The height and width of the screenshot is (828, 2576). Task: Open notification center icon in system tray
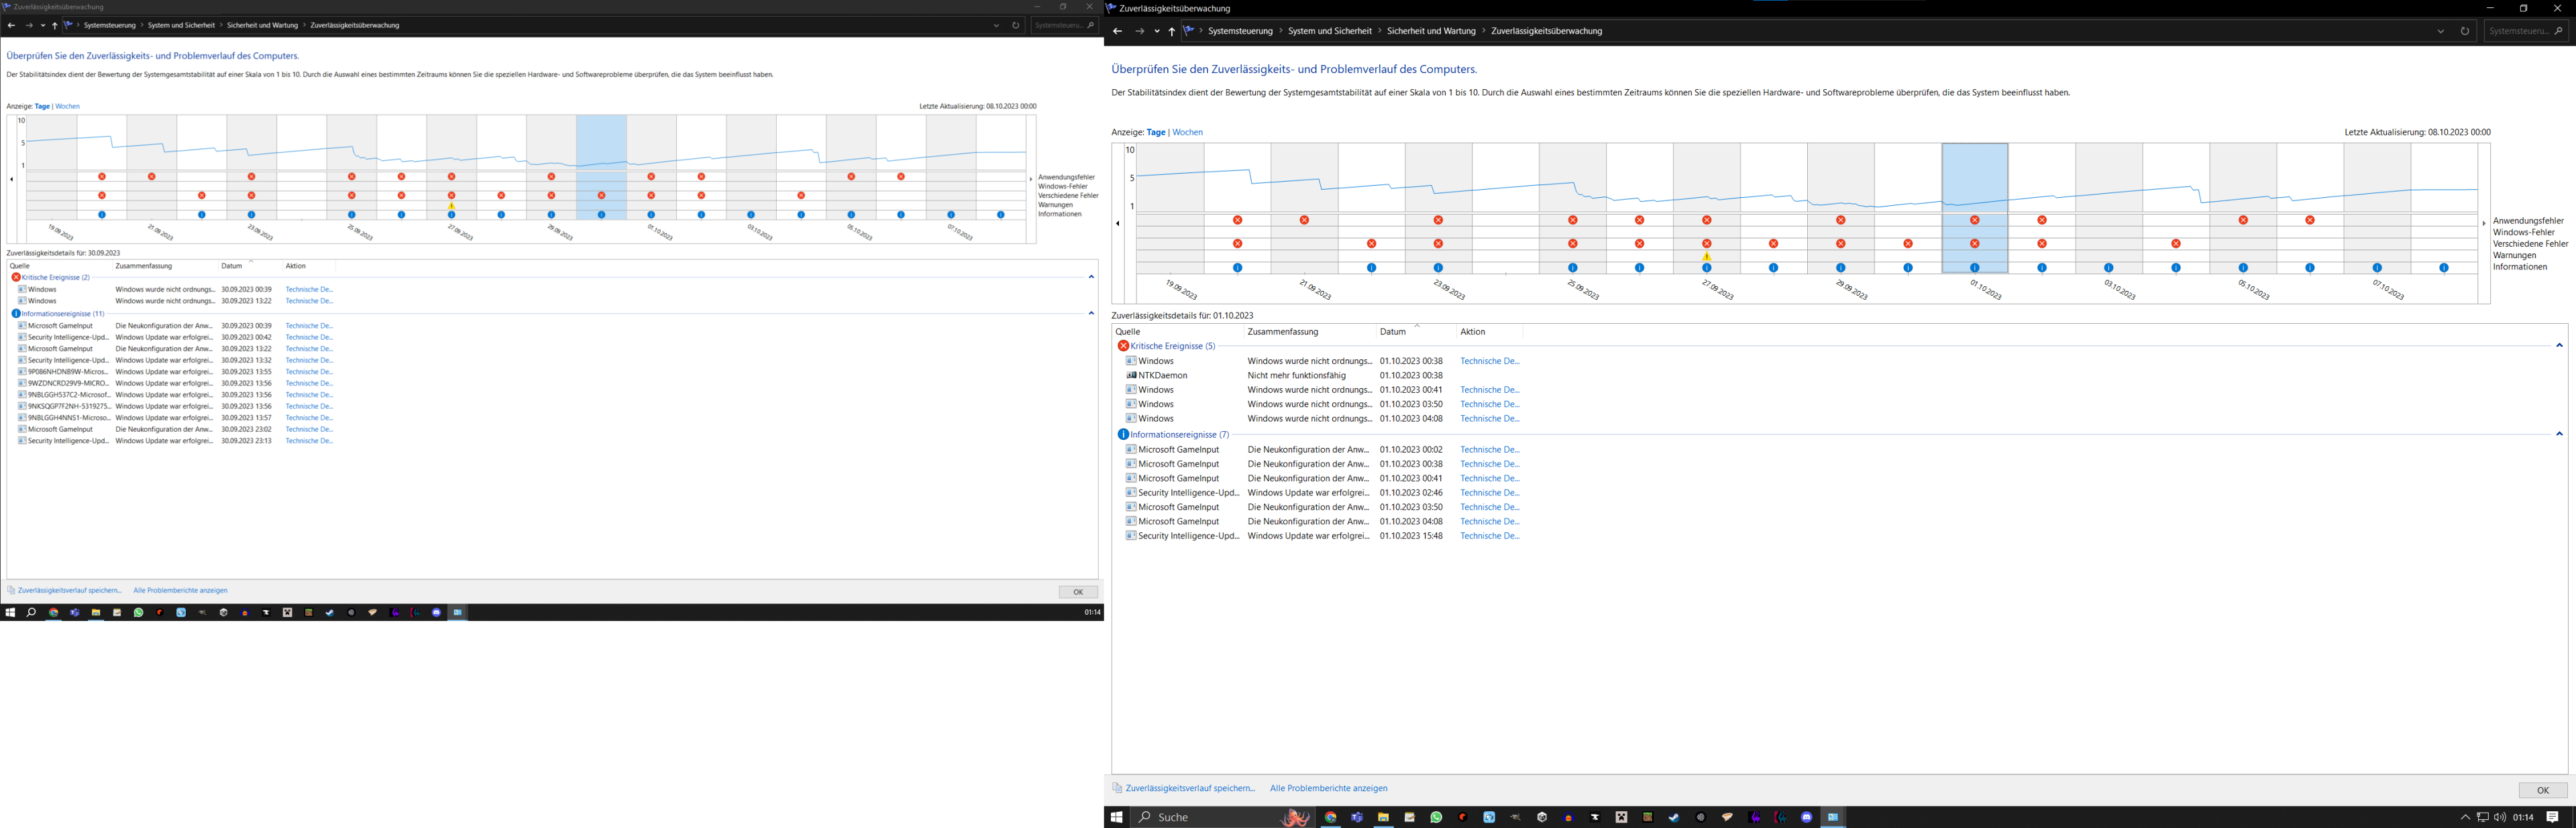click(2552, 817)
